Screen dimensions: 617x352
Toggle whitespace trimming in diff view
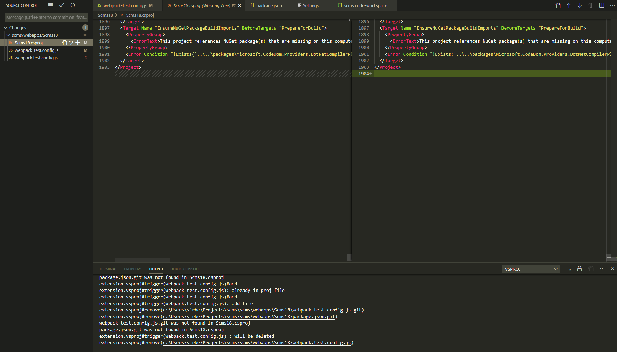point(591,5)
